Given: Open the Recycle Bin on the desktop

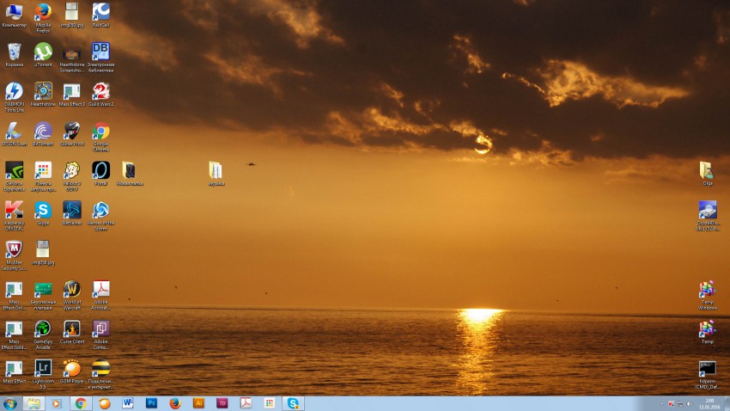Looking at the screenshot, I should click(14, 52).
